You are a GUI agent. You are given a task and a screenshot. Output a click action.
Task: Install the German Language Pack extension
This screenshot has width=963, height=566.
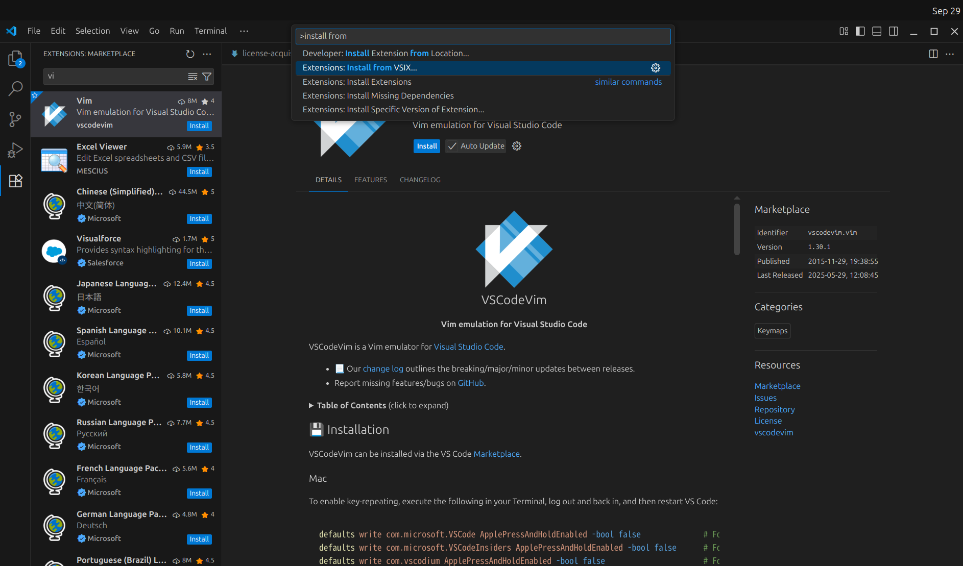pos(199,539)
